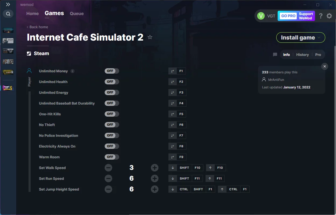Increase Set Walk Speed with plus button
Screen dimensions: 336x215
tap(155, 168)
